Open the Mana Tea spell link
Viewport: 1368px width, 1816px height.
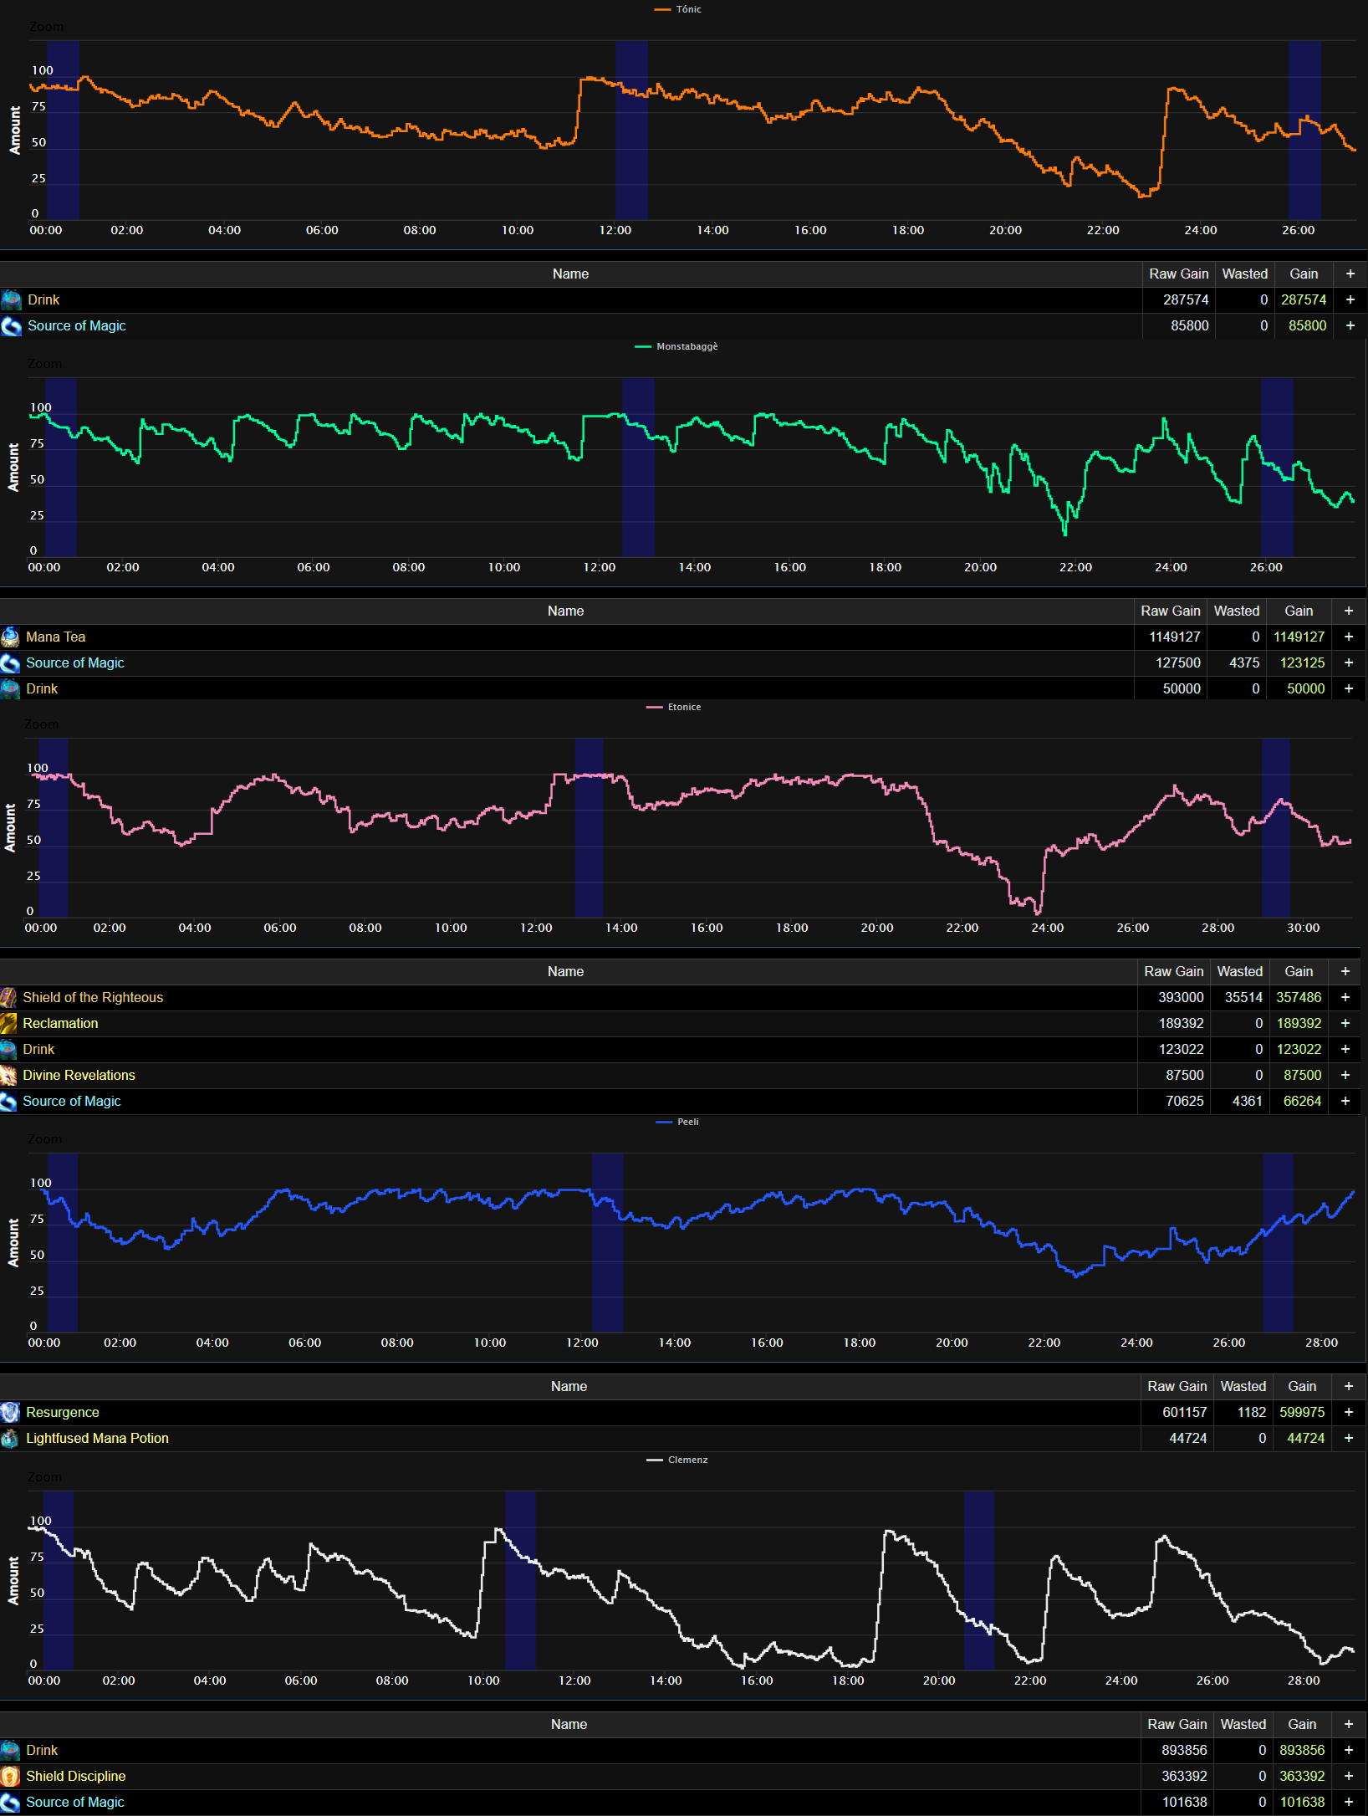[55, 637]
